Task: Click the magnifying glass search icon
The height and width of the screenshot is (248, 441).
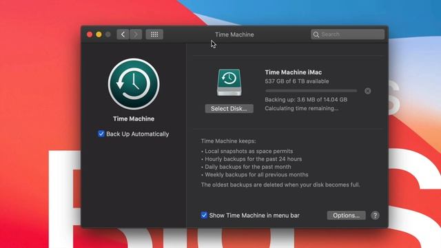Action: tap(316, 34)
